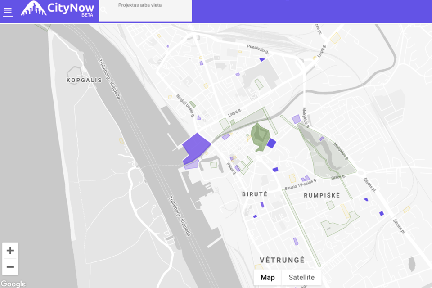The image size is (432, 288).
Task: Zoom in with the plus button
Action: point(10,251)
